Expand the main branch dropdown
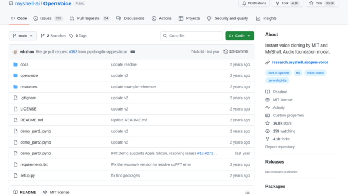 [23, 36]
